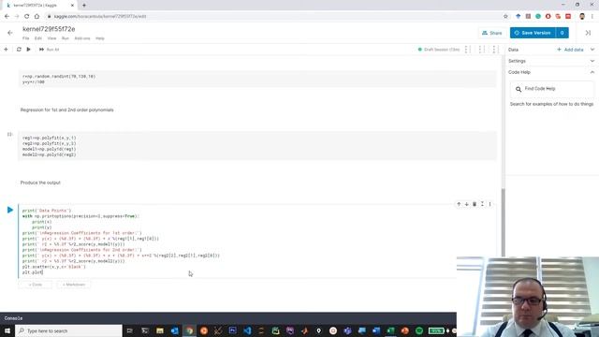This screenshot has width=599, height=337.
Task: Restart the session with the refresh icon
Action: [19, 50]
